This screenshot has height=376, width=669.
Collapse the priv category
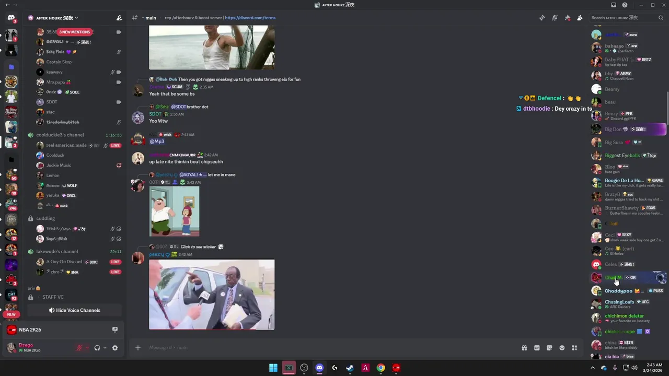pyautogui.click(x=34, y=288)
